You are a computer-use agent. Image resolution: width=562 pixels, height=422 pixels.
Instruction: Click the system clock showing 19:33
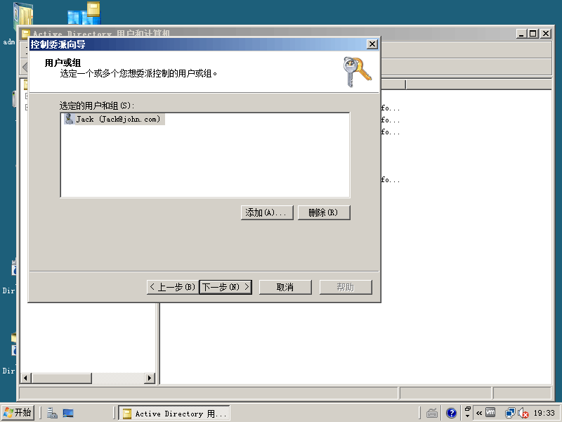pos(544,414)
